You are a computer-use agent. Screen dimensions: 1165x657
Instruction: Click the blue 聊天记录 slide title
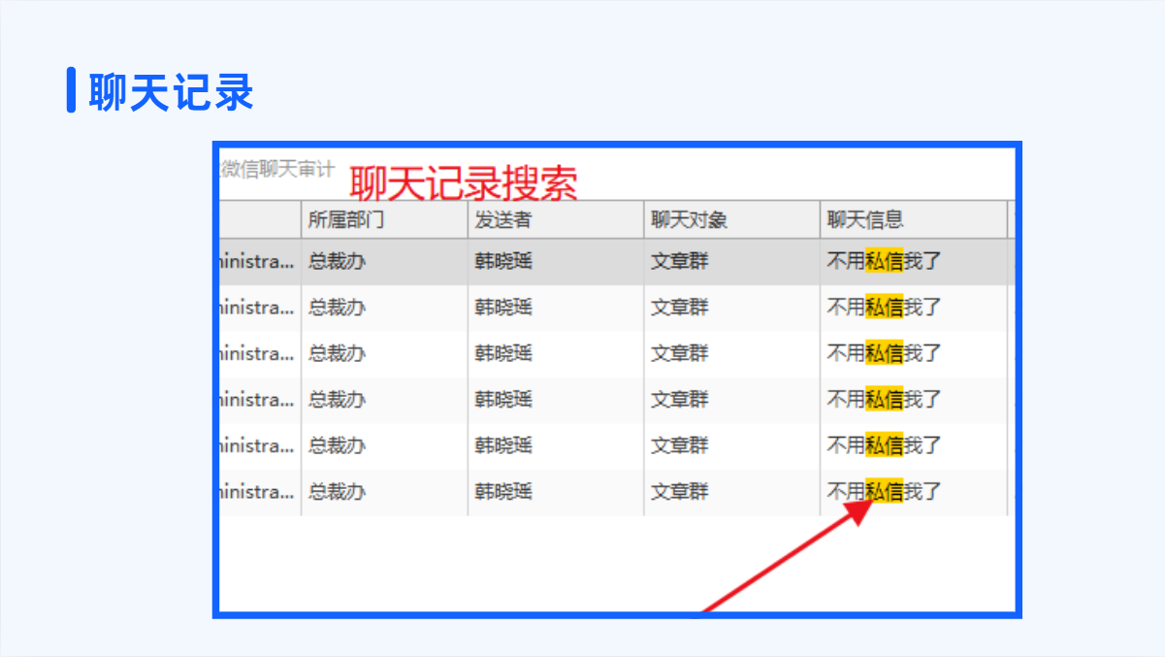click(171, 92)
